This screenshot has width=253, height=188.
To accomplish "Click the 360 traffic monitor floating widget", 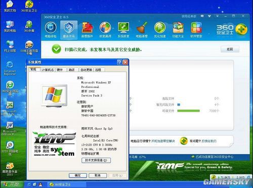I will [231, 177].
